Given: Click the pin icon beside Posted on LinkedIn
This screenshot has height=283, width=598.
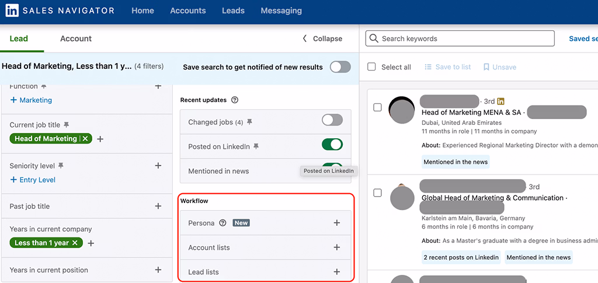Looking at the screenshot, I should 256,146.
